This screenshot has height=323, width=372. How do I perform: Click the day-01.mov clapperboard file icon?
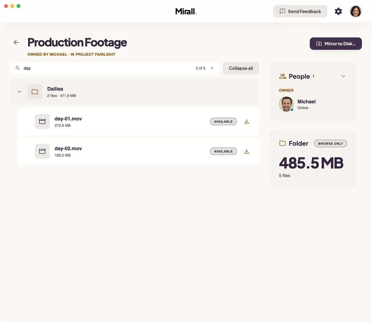point(42,121)
